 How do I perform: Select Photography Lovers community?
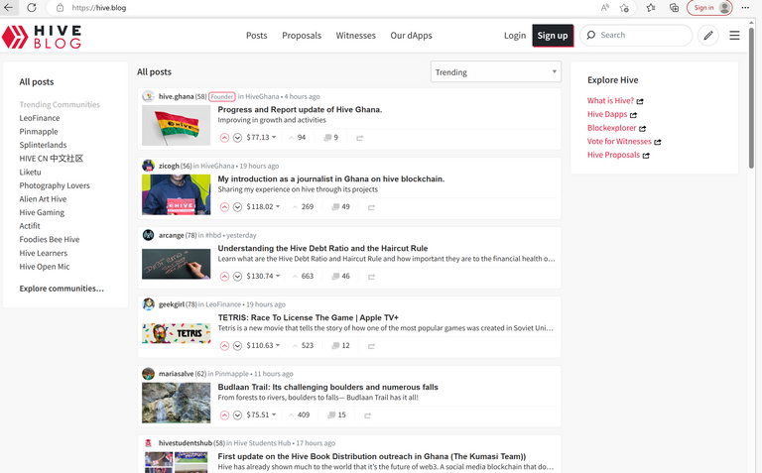pos(55,185)
